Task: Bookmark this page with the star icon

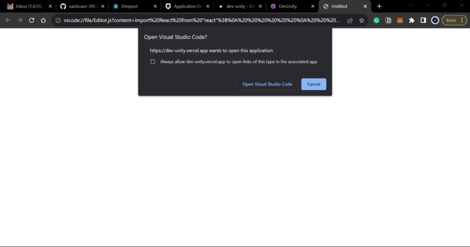Action: (362, 20)
